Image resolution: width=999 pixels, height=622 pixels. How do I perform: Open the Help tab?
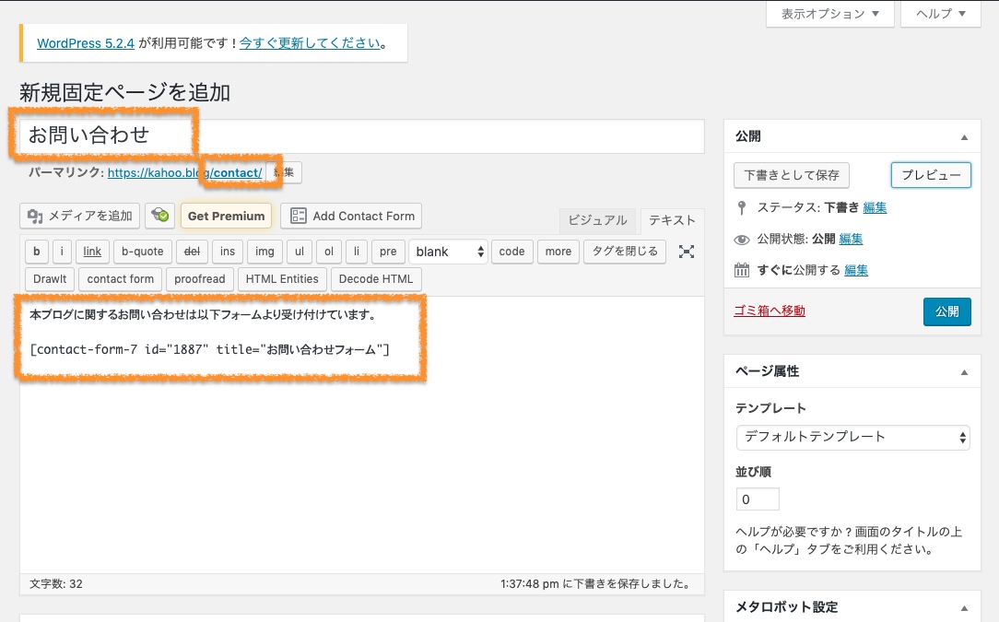[x=940, y=14]
